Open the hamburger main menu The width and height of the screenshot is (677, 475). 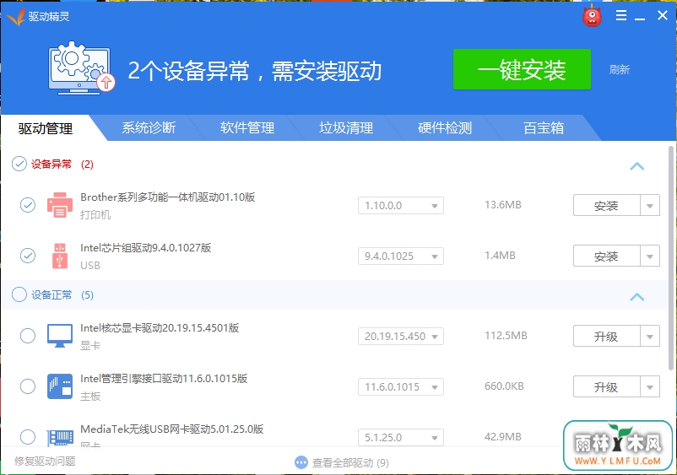(621, 15)
